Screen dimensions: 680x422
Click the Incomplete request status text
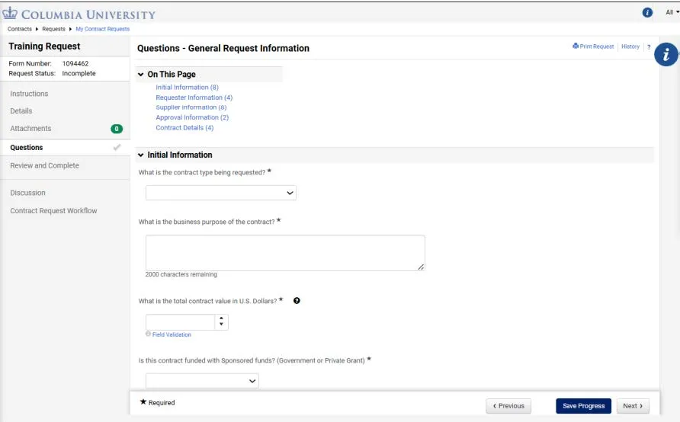(79, 73)
